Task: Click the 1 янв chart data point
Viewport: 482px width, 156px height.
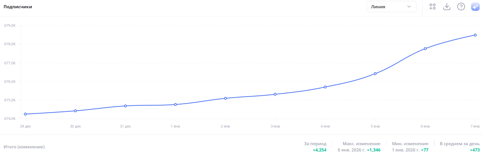Action: 176,104
